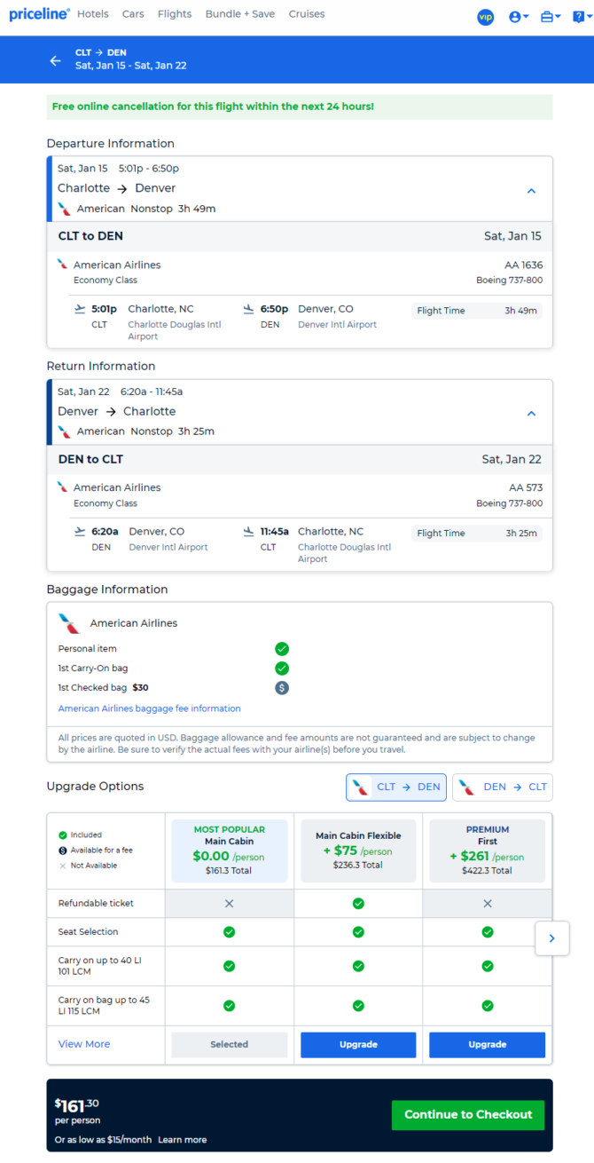This screenshot has width=594, height=1163.
Task: Click the Selected Main Cabin button
Action: pyautogui.click(x=229, y=1045)
